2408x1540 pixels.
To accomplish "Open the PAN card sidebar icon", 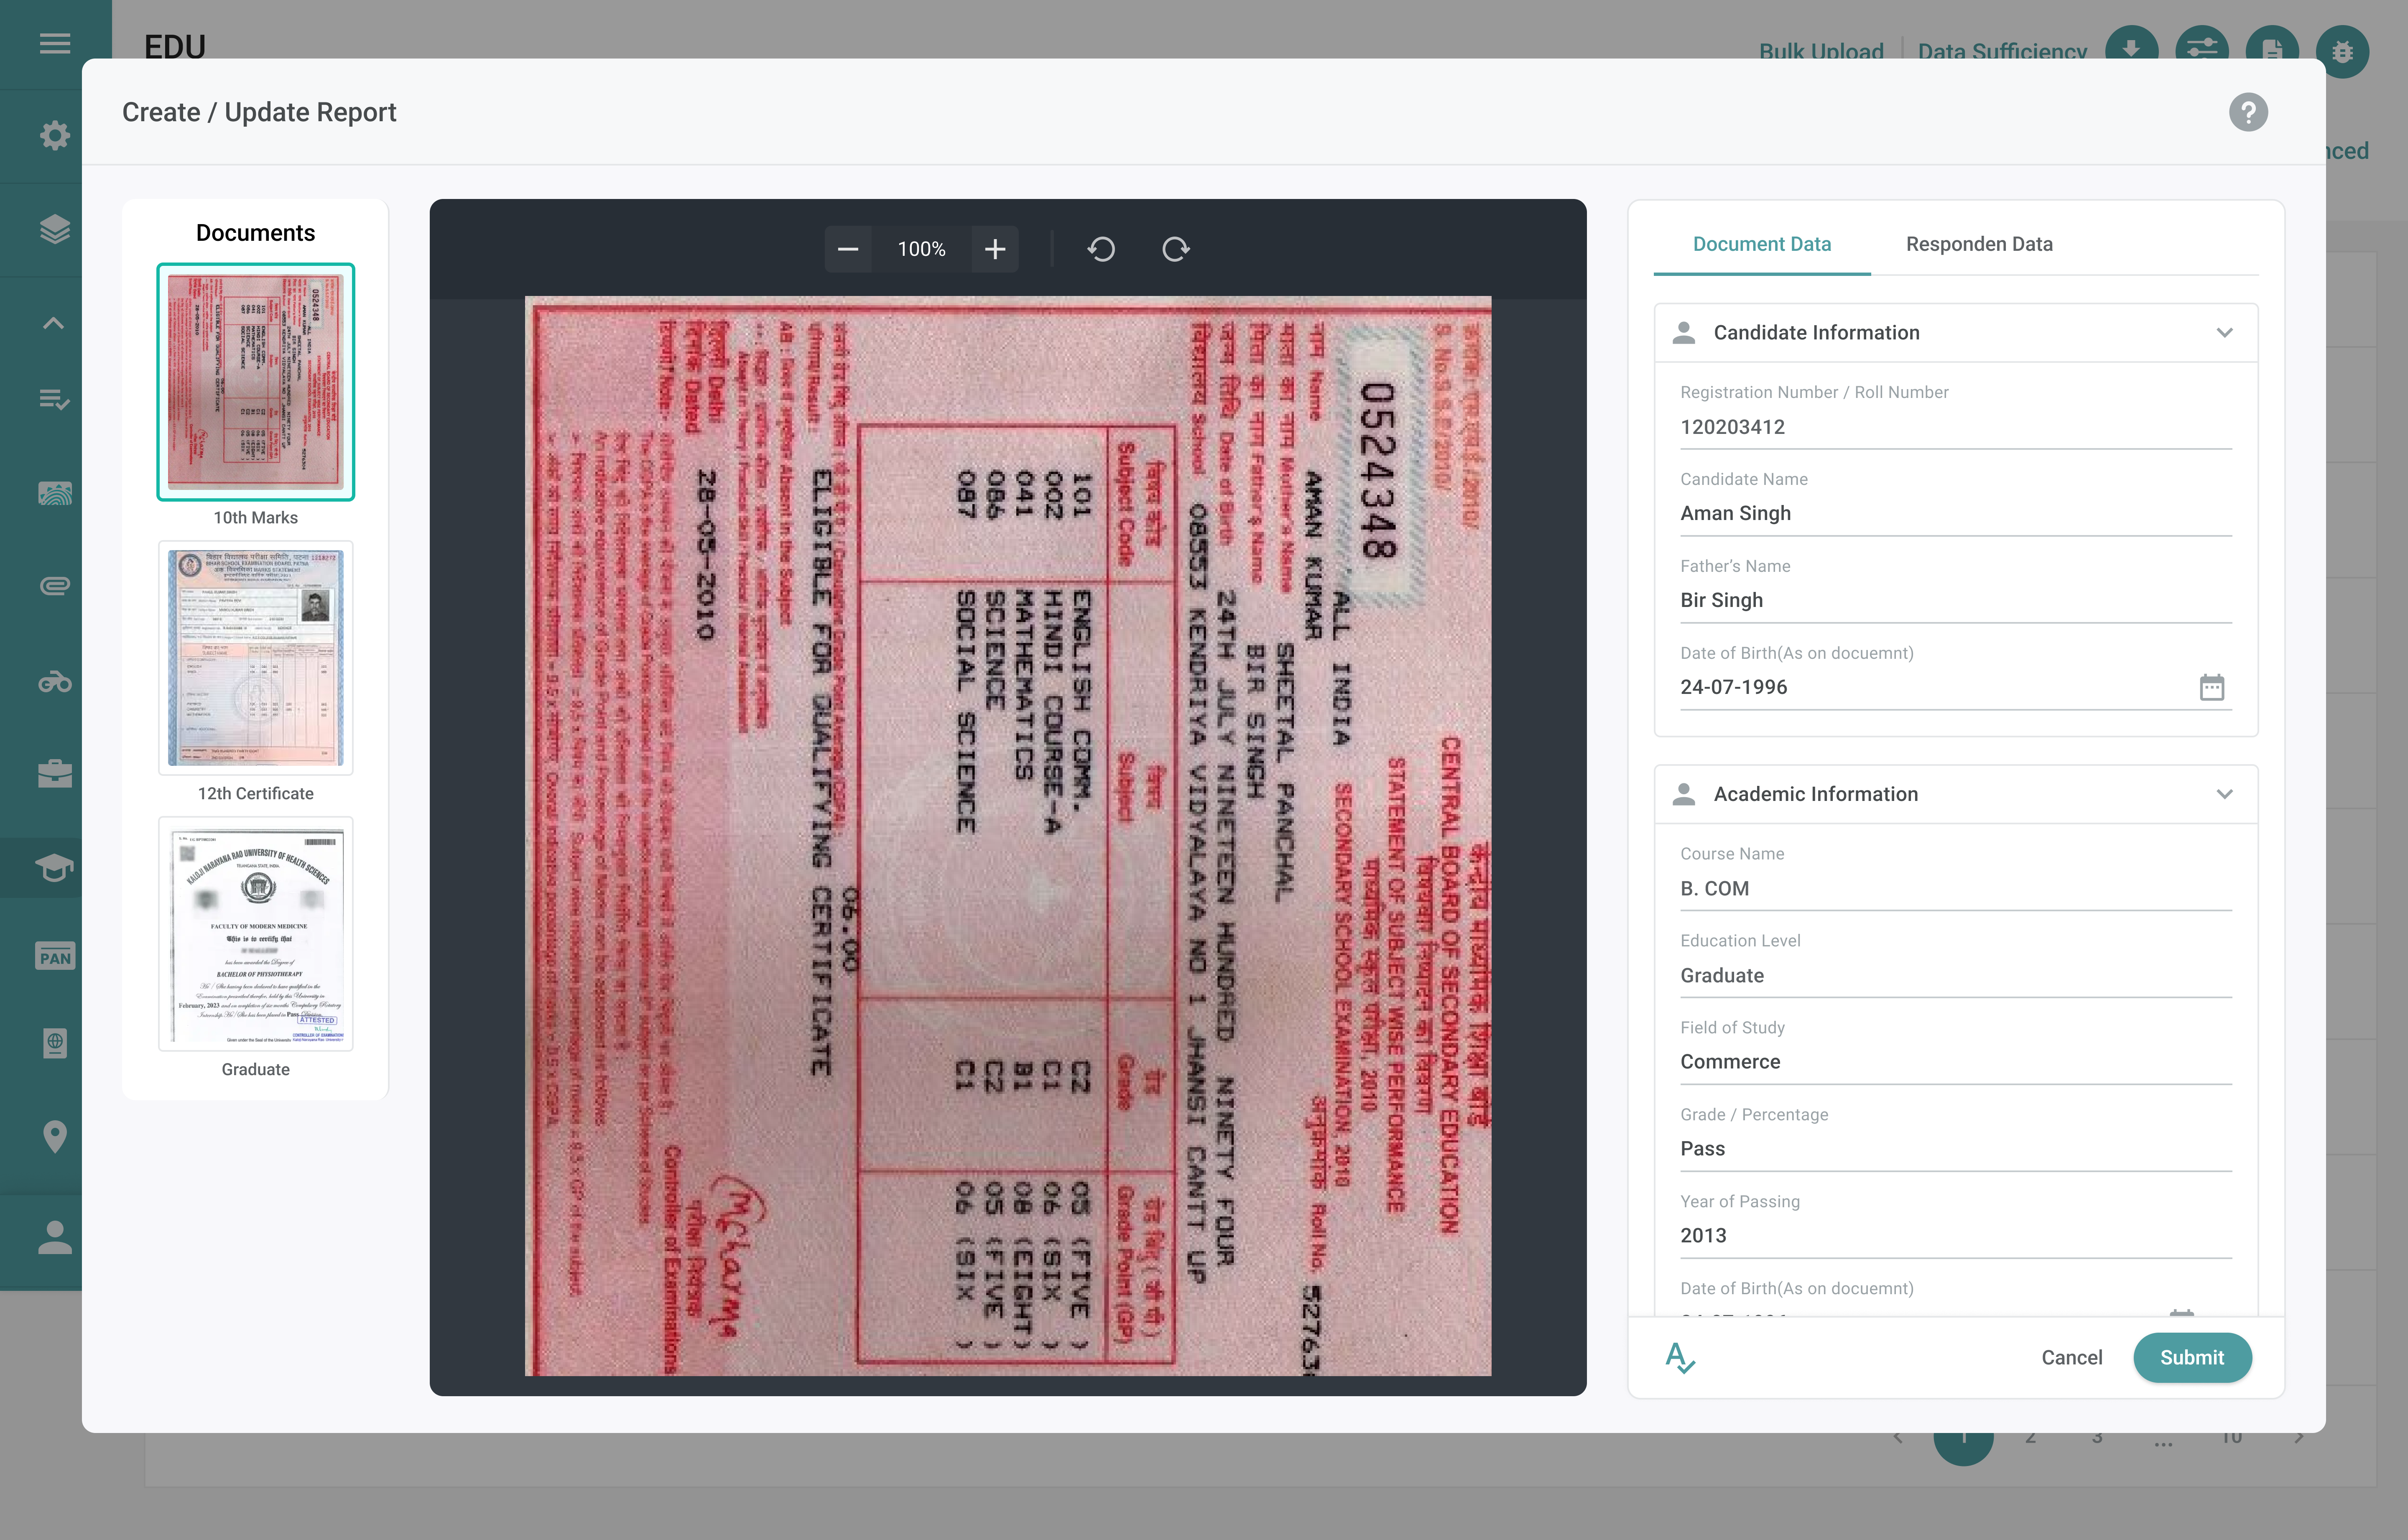I will 55,957.
